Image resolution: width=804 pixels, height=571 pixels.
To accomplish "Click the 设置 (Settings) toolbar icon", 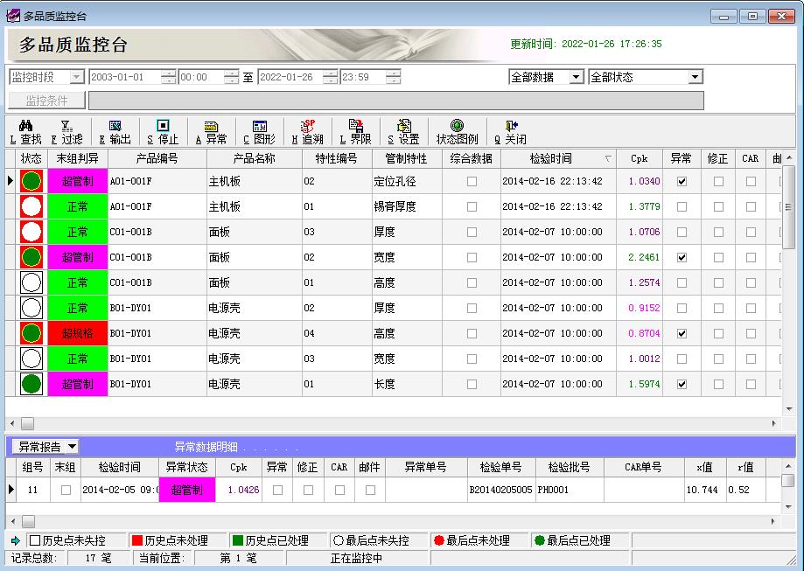I will [x=403, y=127].
